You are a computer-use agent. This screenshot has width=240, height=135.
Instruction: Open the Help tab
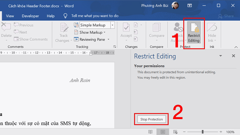click(x=51, y=16)
